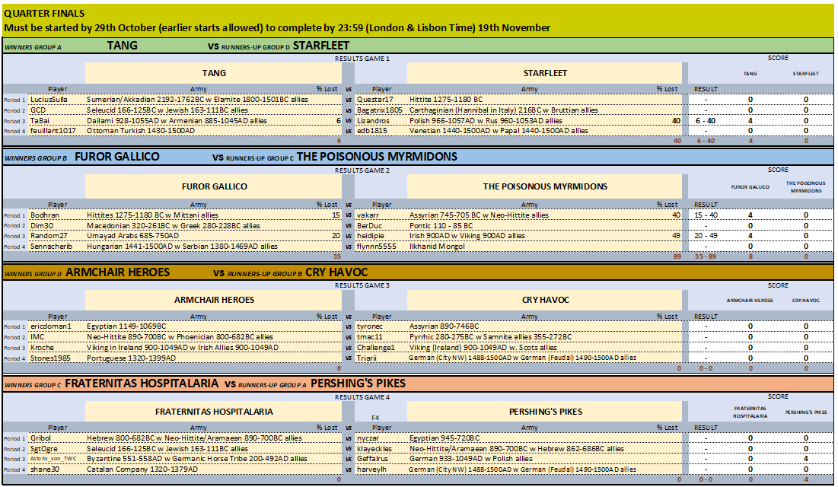This screenshot has height=487, width=838.
Task: Click the TANG team header in Game 1
Action: coord(213,73)
